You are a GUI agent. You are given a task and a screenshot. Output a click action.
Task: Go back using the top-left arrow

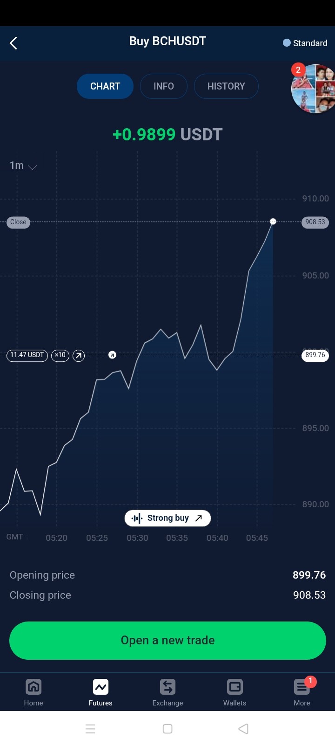(13, 43)
